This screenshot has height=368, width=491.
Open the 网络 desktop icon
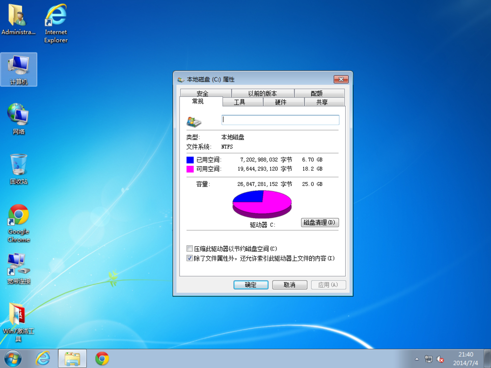pyautogui.click(x=19, y=119)
